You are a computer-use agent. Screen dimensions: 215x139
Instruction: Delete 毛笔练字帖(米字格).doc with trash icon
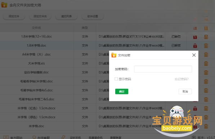(206, 82)
